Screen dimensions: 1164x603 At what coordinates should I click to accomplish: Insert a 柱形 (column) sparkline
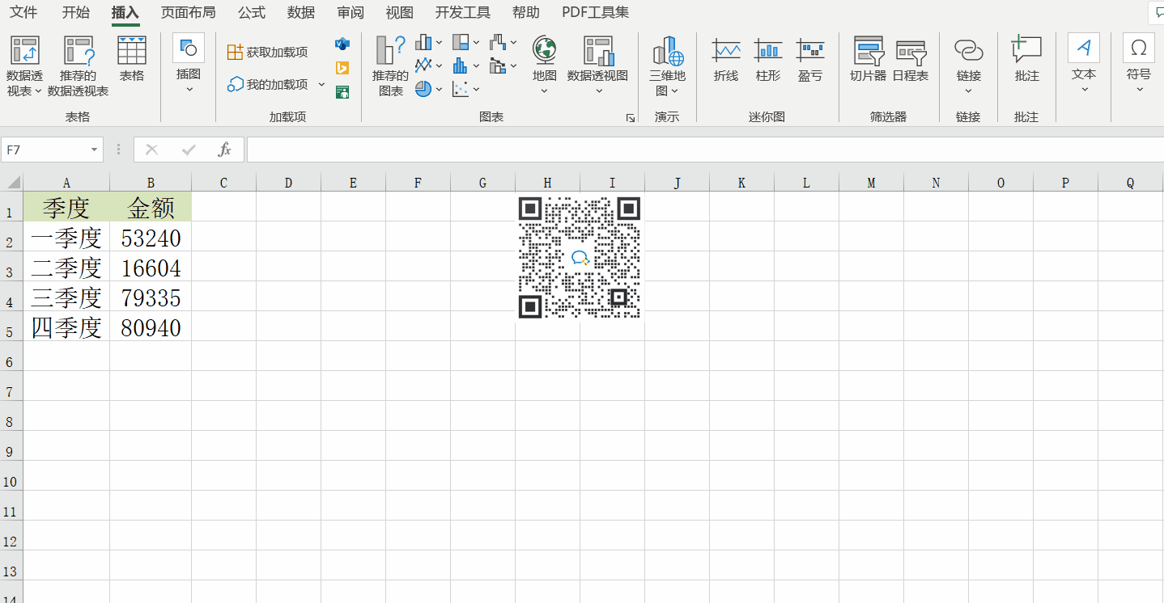[768, 60]
